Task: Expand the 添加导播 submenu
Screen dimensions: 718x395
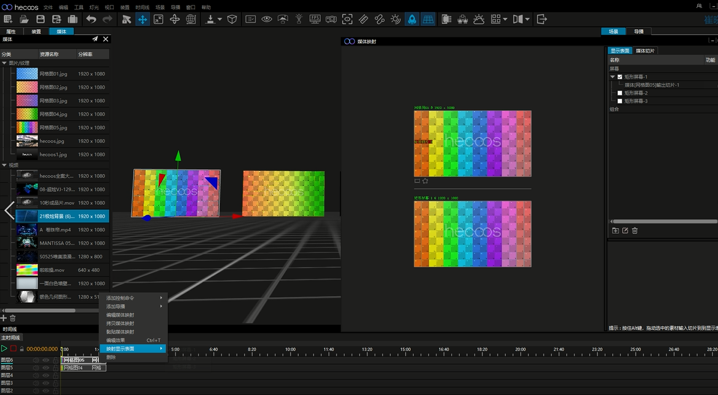Action: [133, 306]
